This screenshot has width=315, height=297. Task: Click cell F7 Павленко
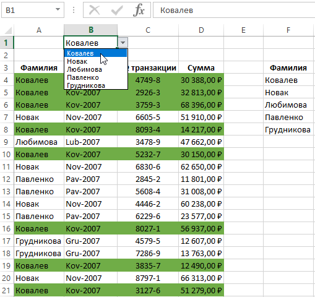click(x=288, y=117)
